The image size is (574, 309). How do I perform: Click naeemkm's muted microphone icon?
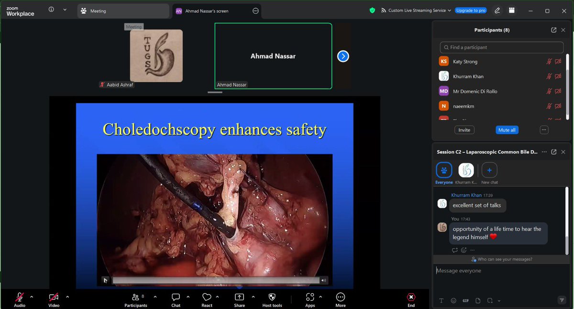click(x=549, y=106)
